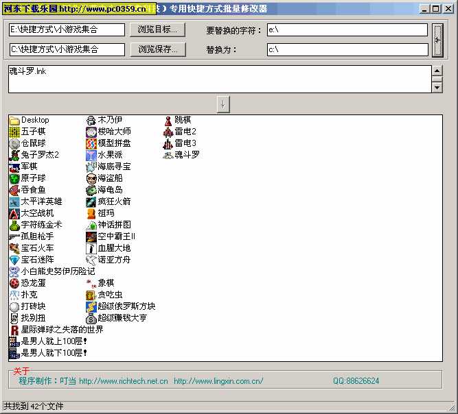Click the save path field C:\快捷方式\小游戏集合
The width and height of the screenshot is (458, 414).
click(x=67, y=49)
